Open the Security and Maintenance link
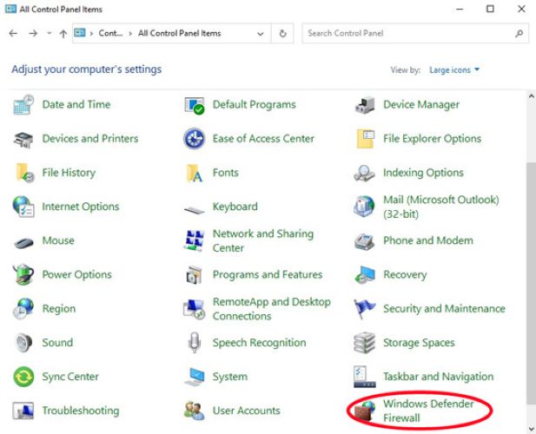The height and width of the screenshot is (434, 536). pyautogui.click(x=444, y=309)
